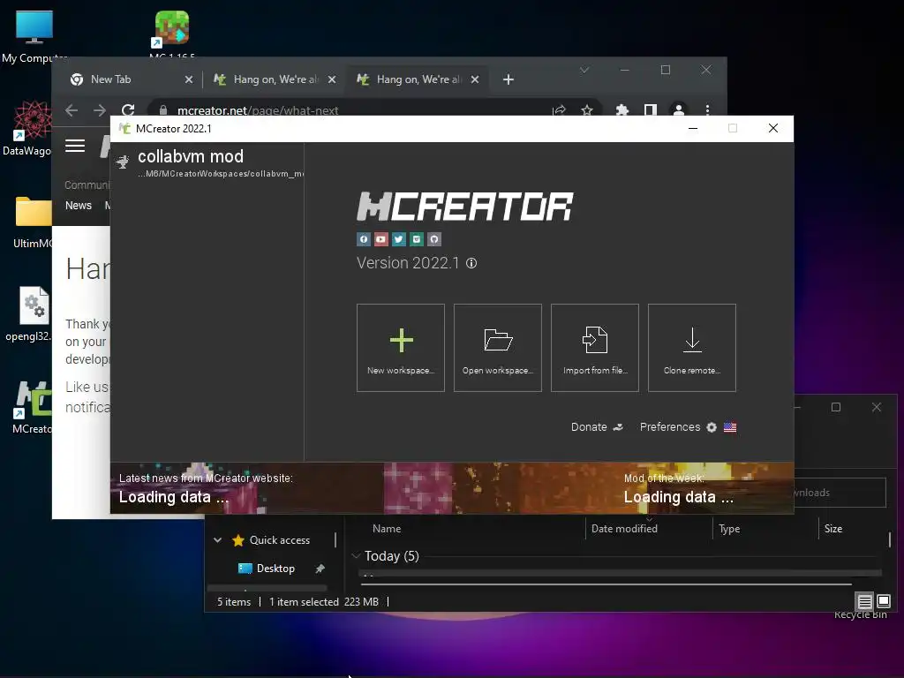Click Import from file button
Screen dimensions: 904x678
click(x=595, y=348)
